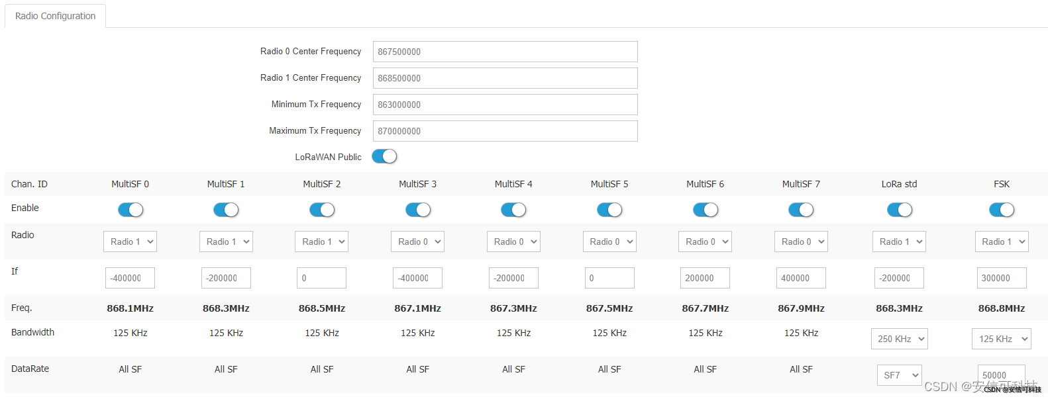The height and width of the screenshot is (399, 1048).
Task: Click the LoRa std If field
Action: [900, 278]
